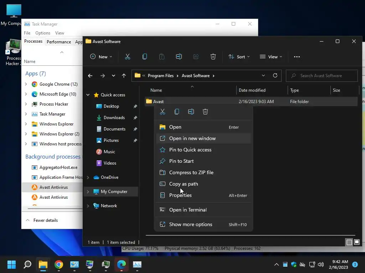This screenshot has width=365, height=273.
Task: Click the Cut icon in the context menu
Action: pyautogui.click(x=163, y=112)
